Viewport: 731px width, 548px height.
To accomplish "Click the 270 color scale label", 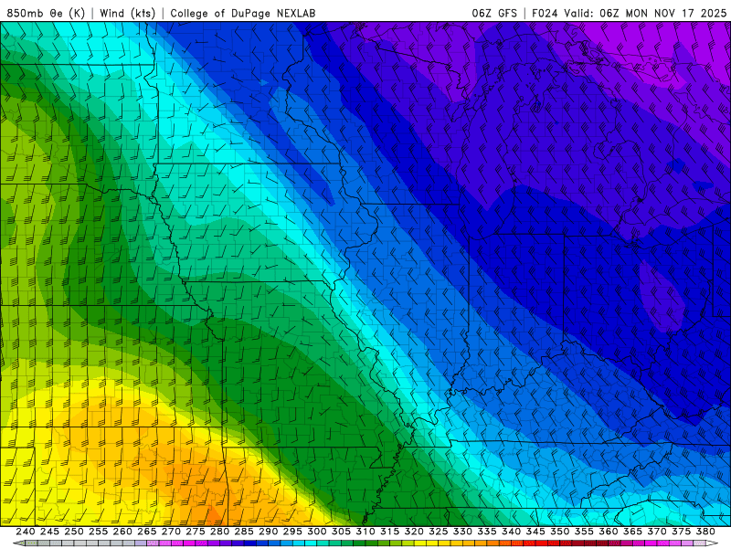I will [x=171, y=532].
